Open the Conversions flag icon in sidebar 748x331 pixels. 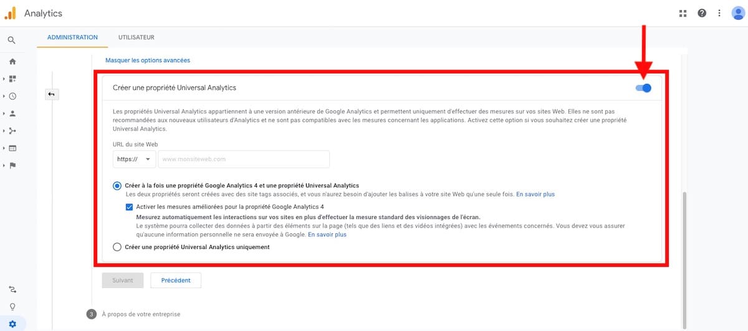coord(12,165)
